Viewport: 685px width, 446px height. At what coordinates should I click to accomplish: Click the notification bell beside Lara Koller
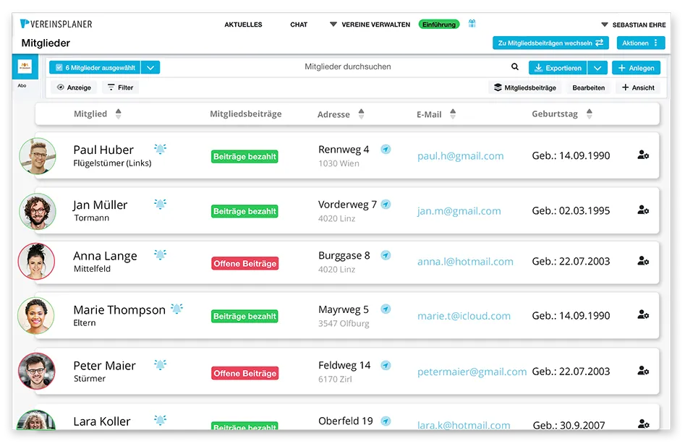coord(161,420)
